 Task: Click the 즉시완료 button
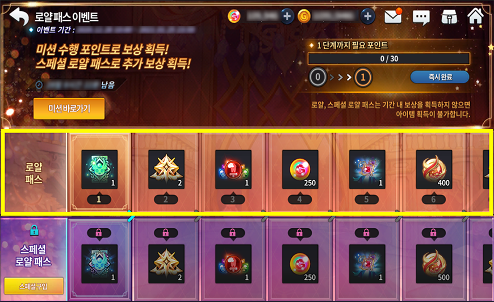coord(440,76)
